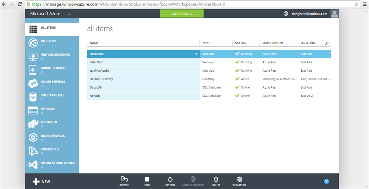Open the Ducatndia arrow link
Image resolution: width=369 pixels, height=189 pixels.
pos(196,54)
